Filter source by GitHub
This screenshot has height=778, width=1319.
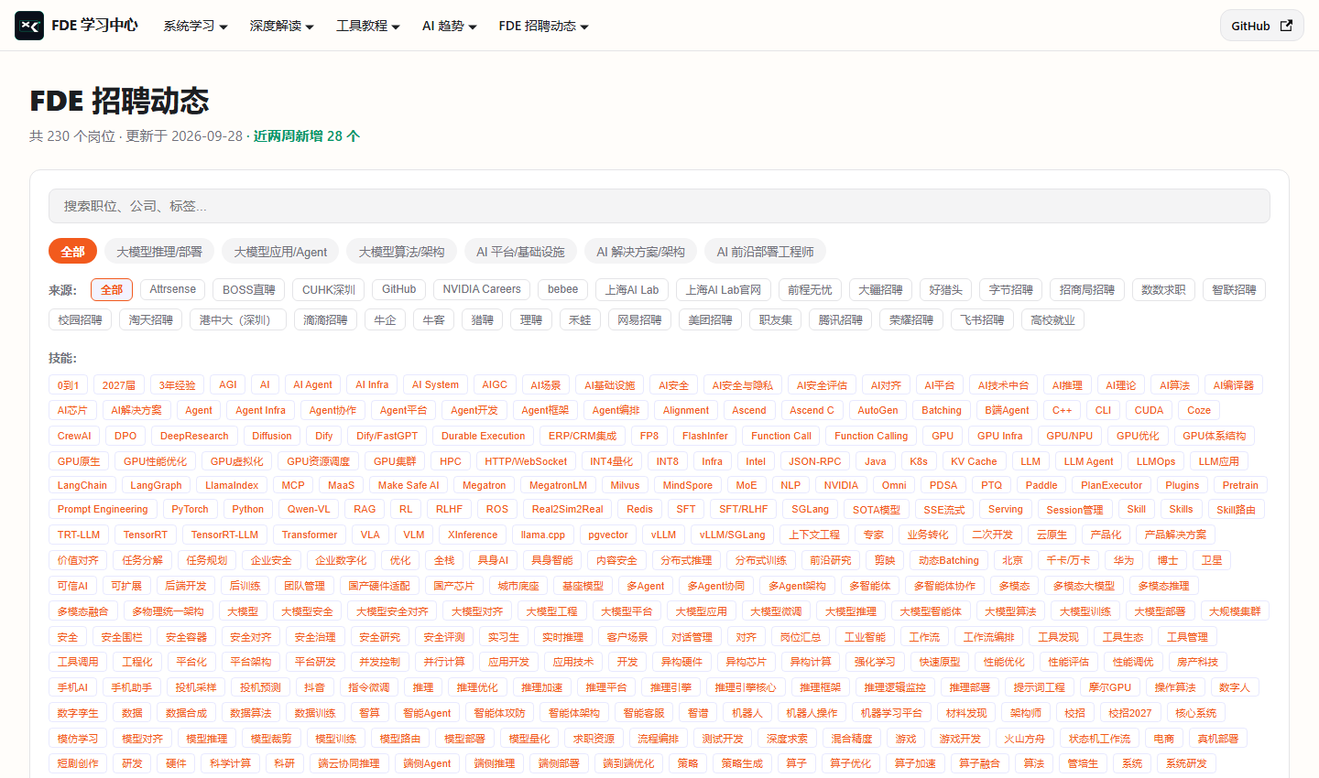click(x=398, y=289)
